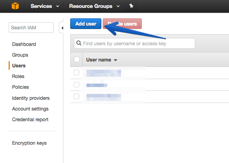Open the second blurred user name
This screenshot has height=163, width=229.
[x=97, y=85]
